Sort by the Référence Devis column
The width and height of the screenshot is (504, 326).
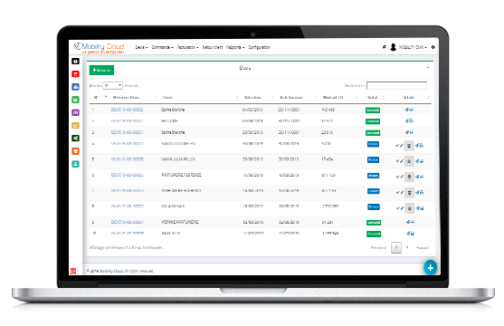pos(126,97)
